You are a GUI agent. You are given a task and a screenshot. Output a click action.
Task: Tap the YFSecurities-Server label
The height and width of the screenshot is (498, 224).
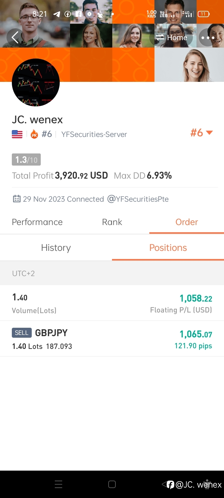click(x=94, y=134)
